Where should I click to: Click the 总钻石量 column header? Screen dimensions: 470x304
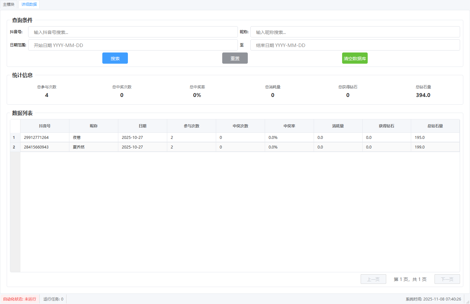tap(435, 126)
